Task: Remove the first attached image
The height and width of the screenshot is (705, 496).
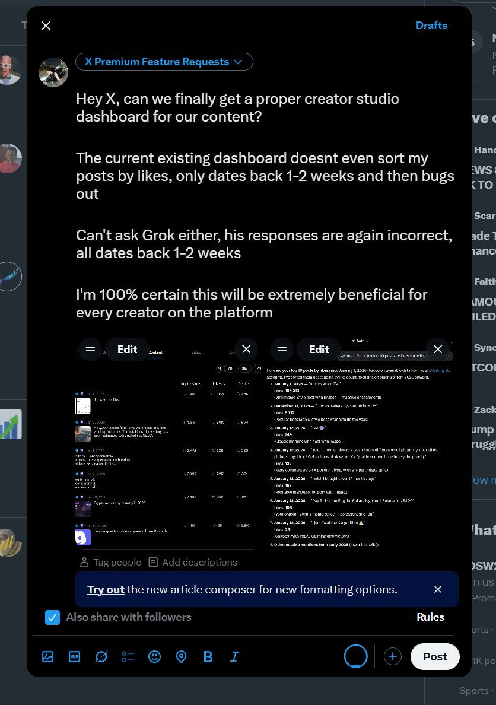Action: 246,350
